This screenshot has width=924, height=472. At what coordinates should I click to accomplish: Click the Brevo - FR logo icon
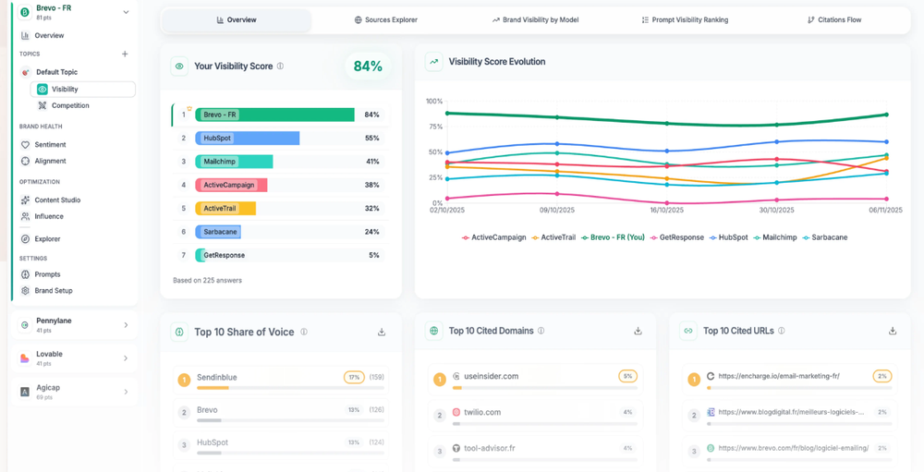coord(25,12)
